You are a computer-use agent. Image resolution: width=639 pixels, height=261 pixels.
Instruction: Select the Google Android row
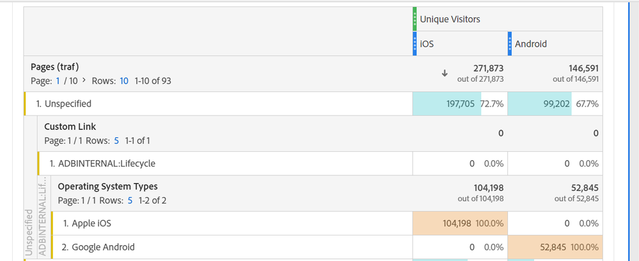(232, 247)
